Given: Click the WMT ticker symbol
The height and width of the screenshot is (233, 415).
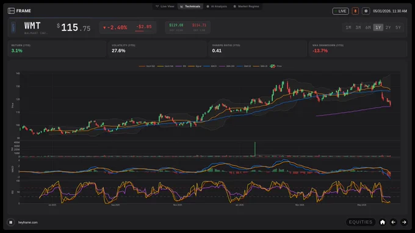Looking at the screenshot, I should point(32,26).
